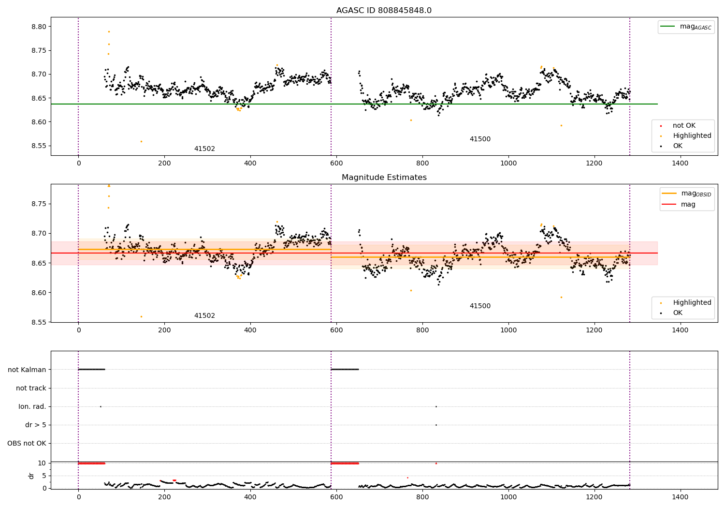This screenshot has height=508, width=725.
Task: Click x-tick '600' under top plot
Action: (x=336, y=164)
